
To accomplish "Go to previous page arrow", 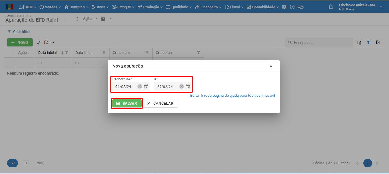I will click(x=357, y=163).
